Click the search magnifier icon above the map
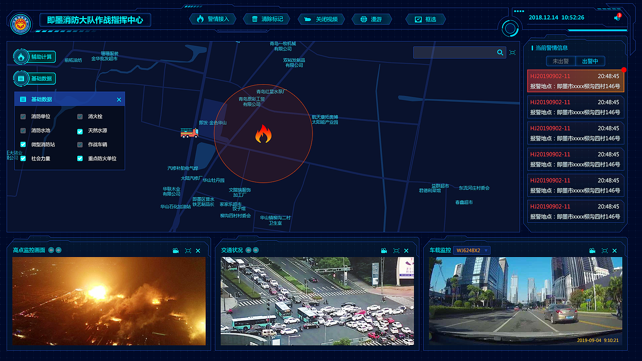The height and width of the screenshot is (361, 642). coord(500,52)
